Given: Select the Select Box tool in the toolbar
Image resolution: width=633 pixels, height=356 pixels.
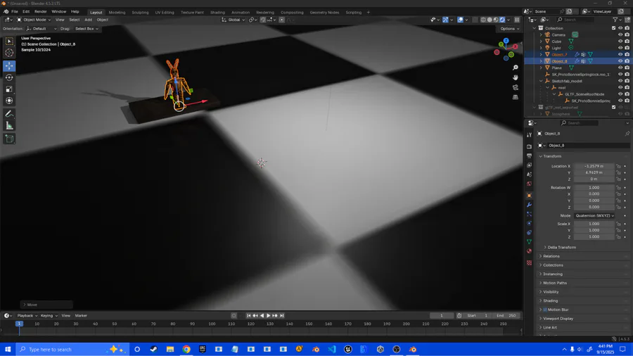Looking at the screenshot, I should 9,42.
